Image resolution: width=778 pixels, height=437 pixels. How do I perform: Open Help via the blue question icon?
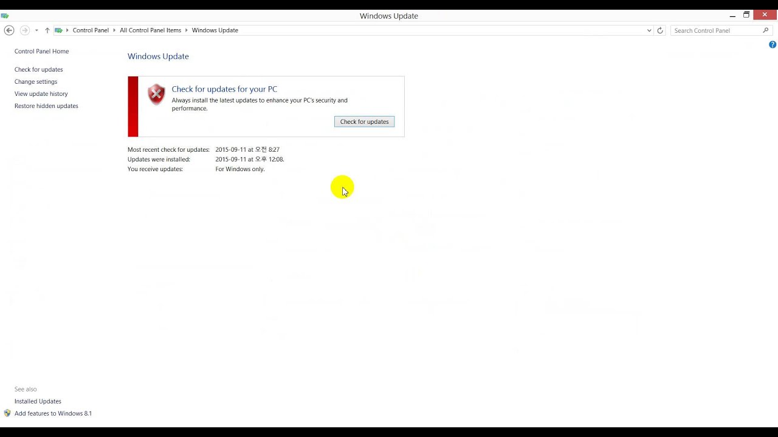tap(773, 44)
